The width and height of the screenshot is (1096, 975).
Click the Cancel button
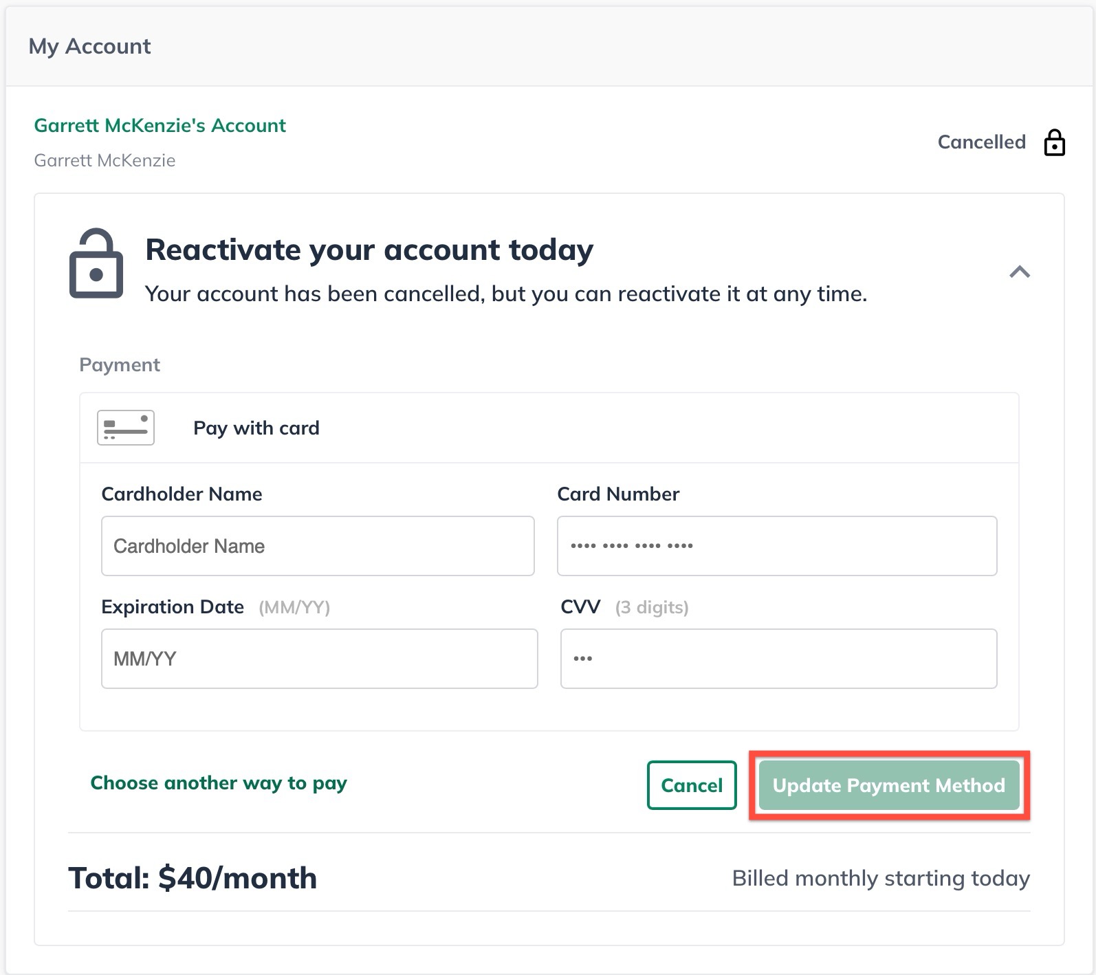[x=691, y=785]
